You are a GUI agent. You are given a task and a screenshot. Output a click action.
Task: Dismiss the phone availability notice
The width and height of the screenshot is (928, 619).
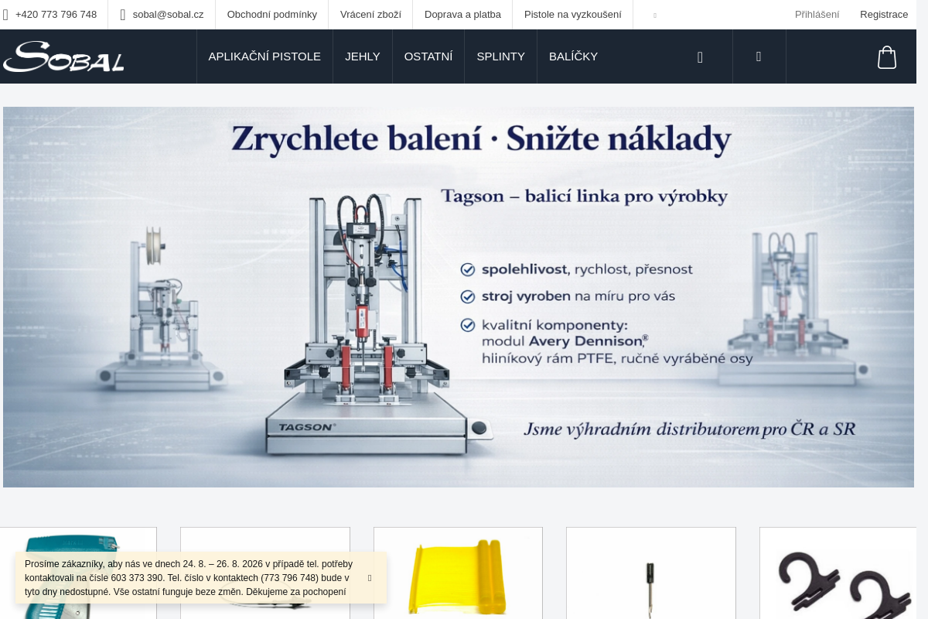click(370, 578)
